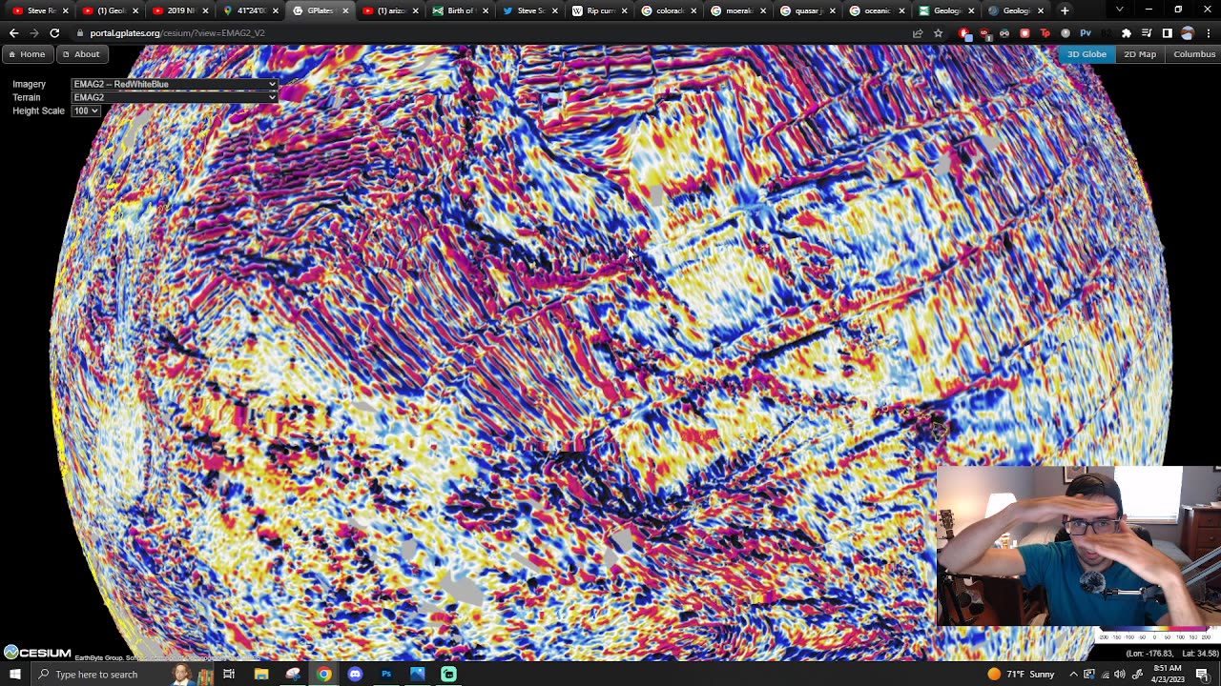1221x686 pixels.
Task: Close the GPlates browser tab
Action: [x=345, y=10]
